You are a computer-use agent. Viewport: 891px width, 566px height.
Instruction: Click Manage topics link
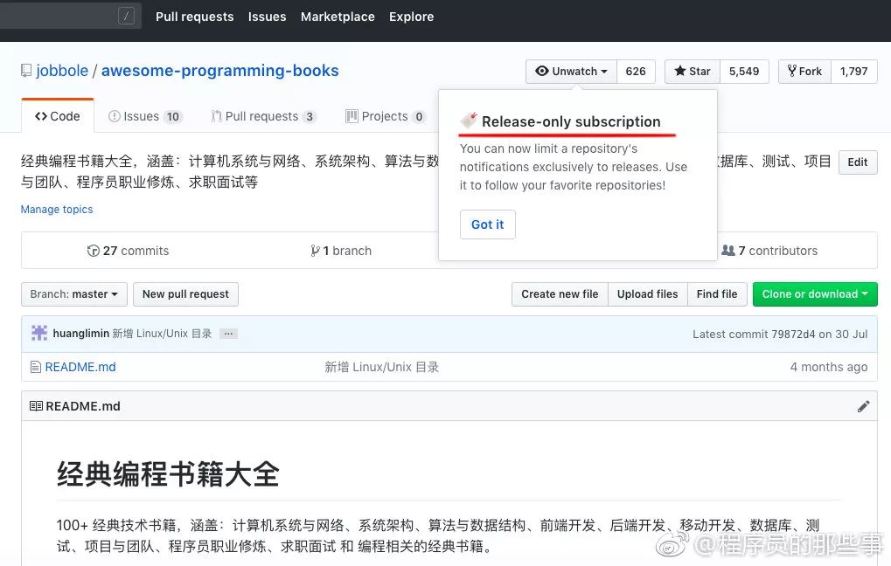57,210
